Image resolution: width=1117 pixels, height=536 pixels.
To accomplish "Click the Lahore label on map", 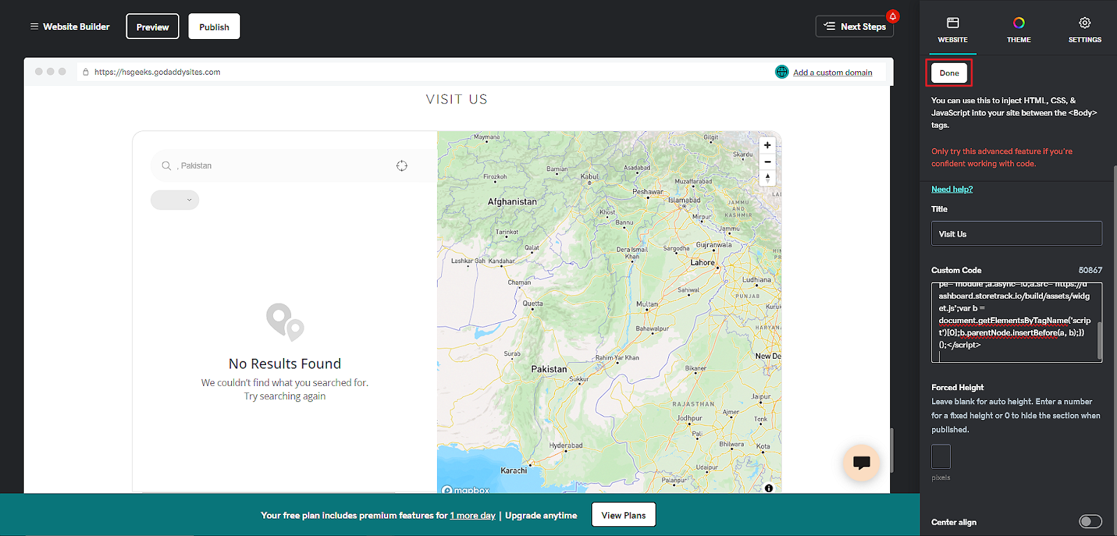I will 702,262.
